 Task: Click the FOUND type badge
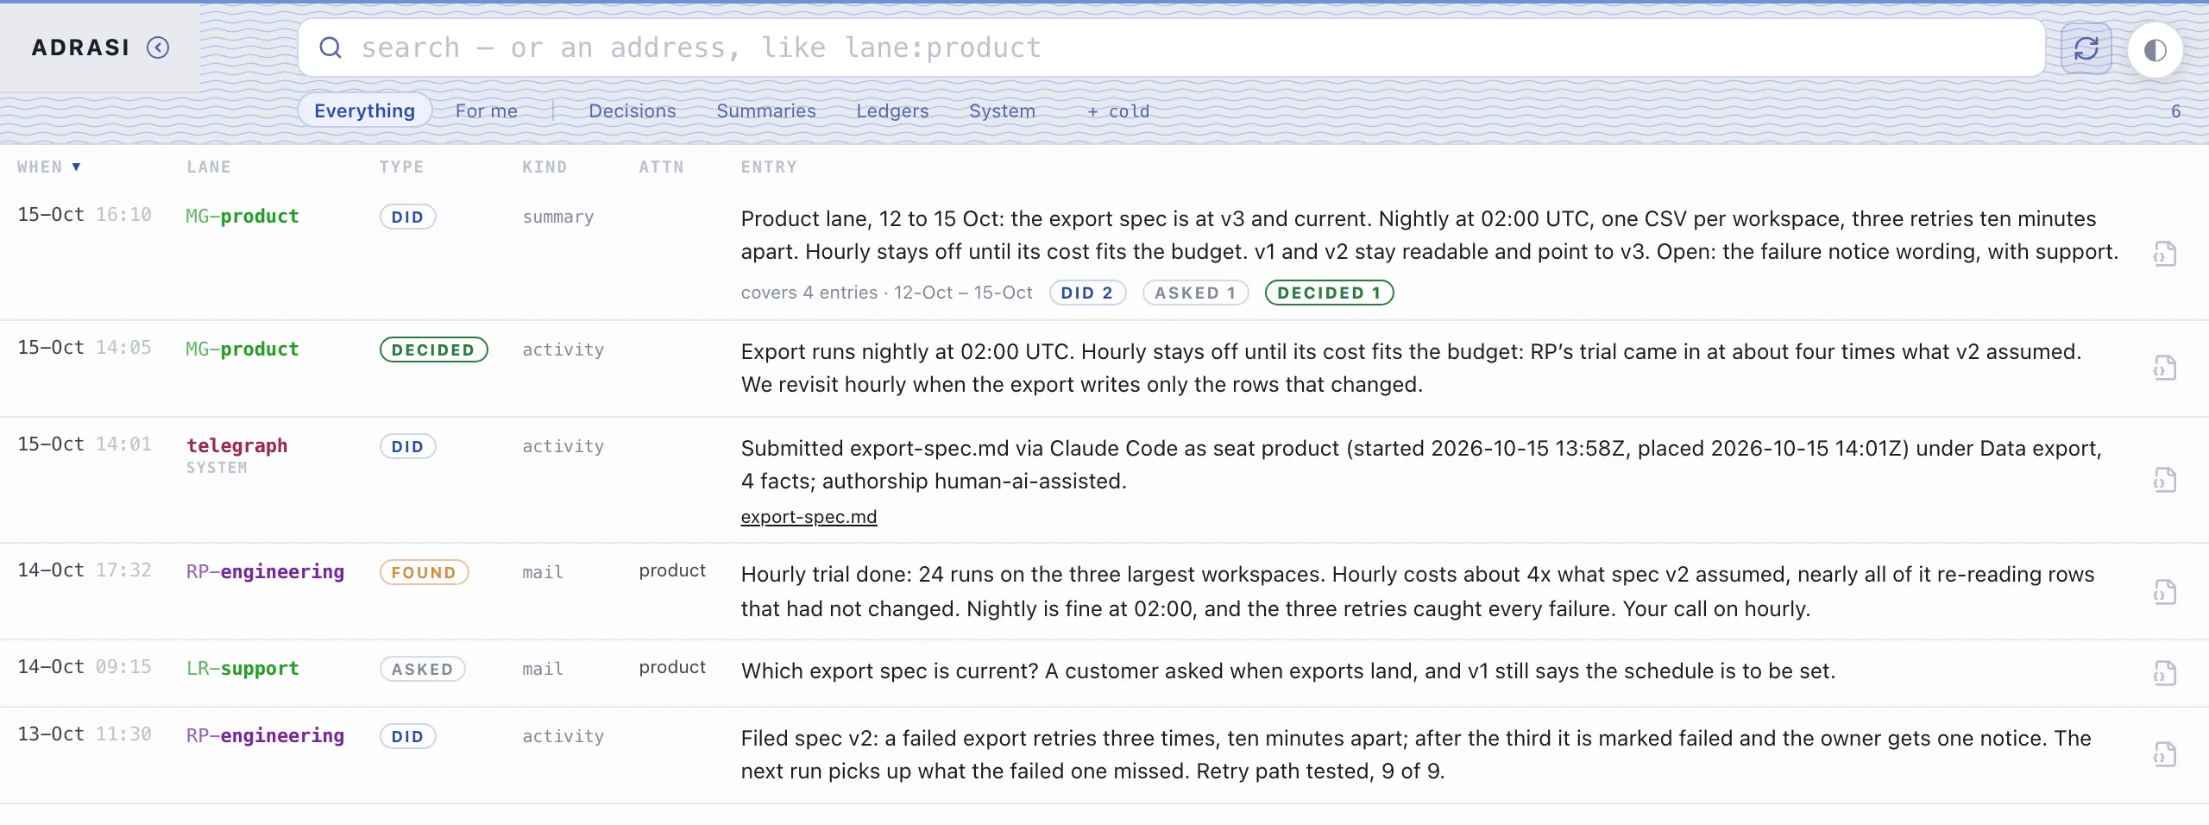click(424, 572)
